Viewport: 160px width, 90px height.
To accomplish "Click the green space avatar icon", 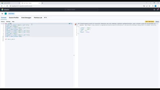I will (x=6, y=13).
